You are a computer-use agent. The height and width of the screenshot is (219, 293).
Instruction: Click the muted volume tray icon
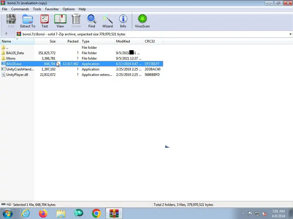(264, 214)
